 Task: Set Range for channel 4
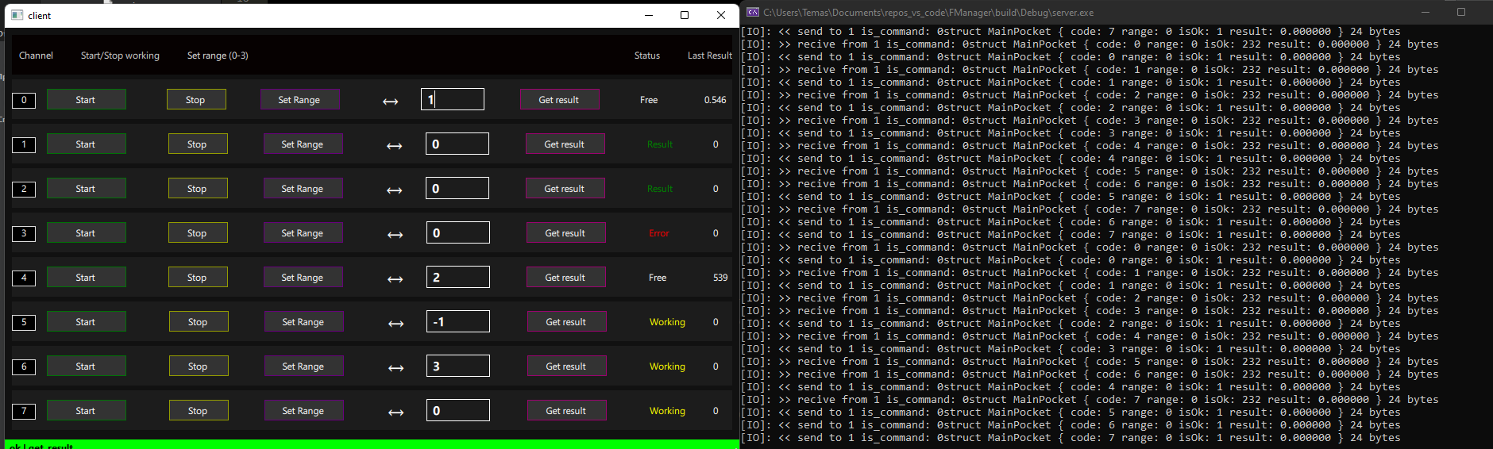[303, 277]
